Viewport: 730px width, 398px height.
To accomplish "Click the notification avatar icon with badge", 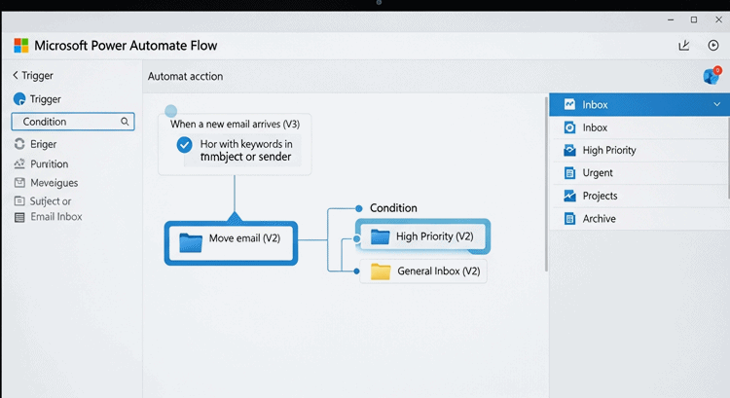I will coord(712,77).
